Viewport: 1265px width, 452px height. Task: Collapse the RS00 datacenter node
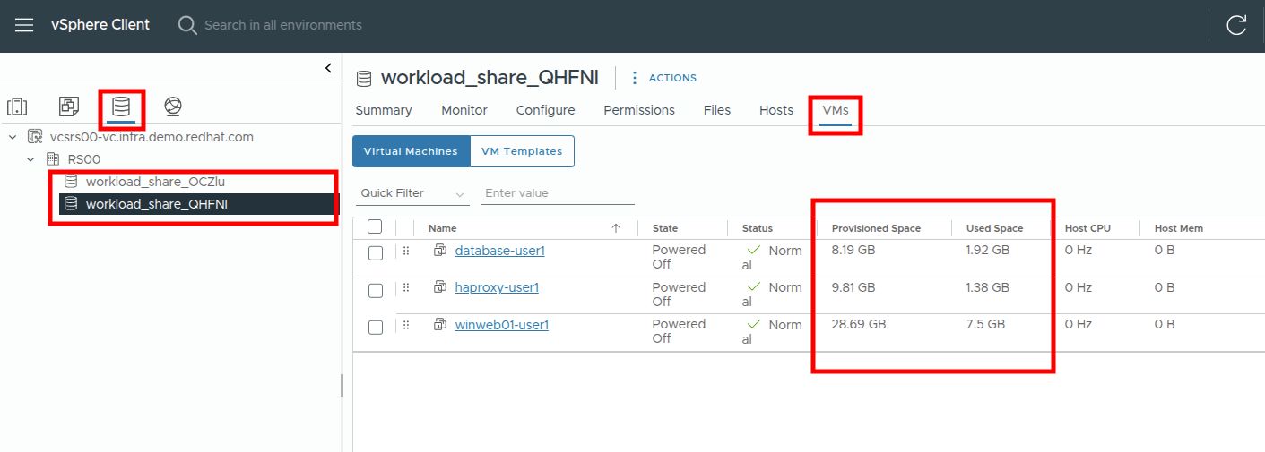pos(30,159)
